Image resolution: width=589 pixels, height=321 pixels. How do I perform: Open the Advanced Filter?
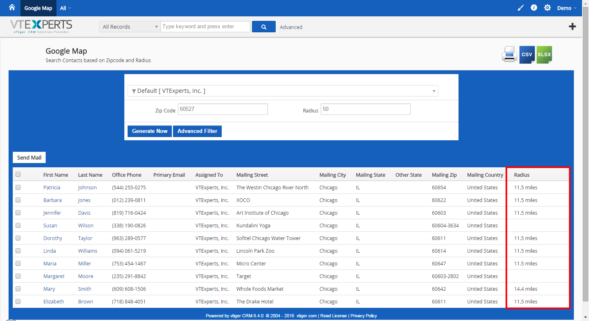click(x=197, y=131)
